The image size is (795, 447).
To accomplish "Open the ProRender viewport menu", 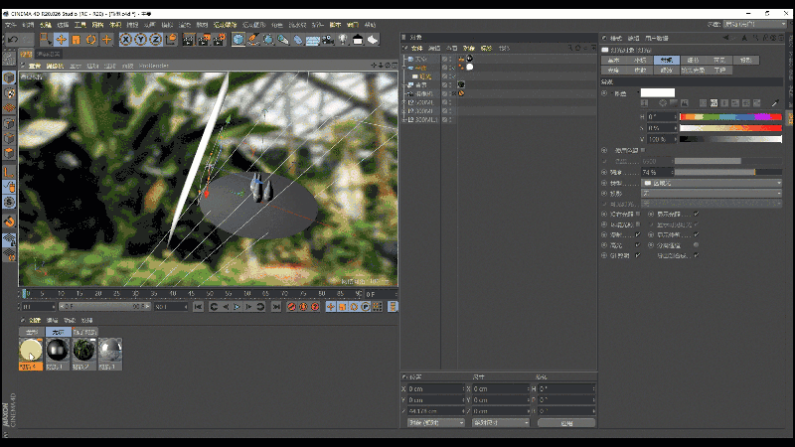I will click(x=154, y=67).
